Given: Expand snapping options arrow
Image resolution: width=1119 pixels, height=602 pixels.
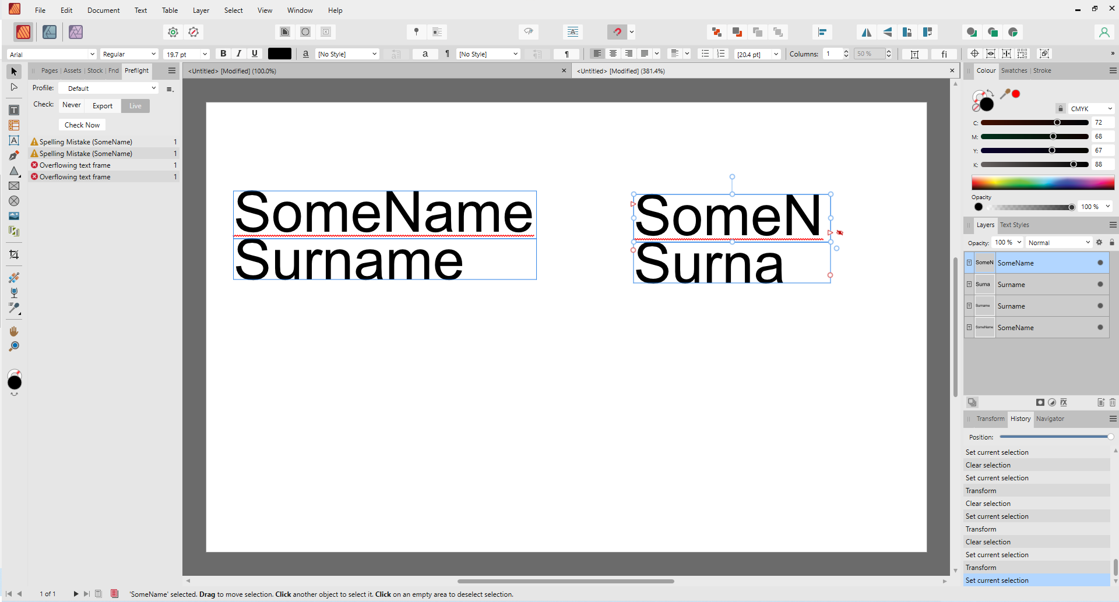Looking at the screenshot, I should pyautogui.click(x=632, y=32).
